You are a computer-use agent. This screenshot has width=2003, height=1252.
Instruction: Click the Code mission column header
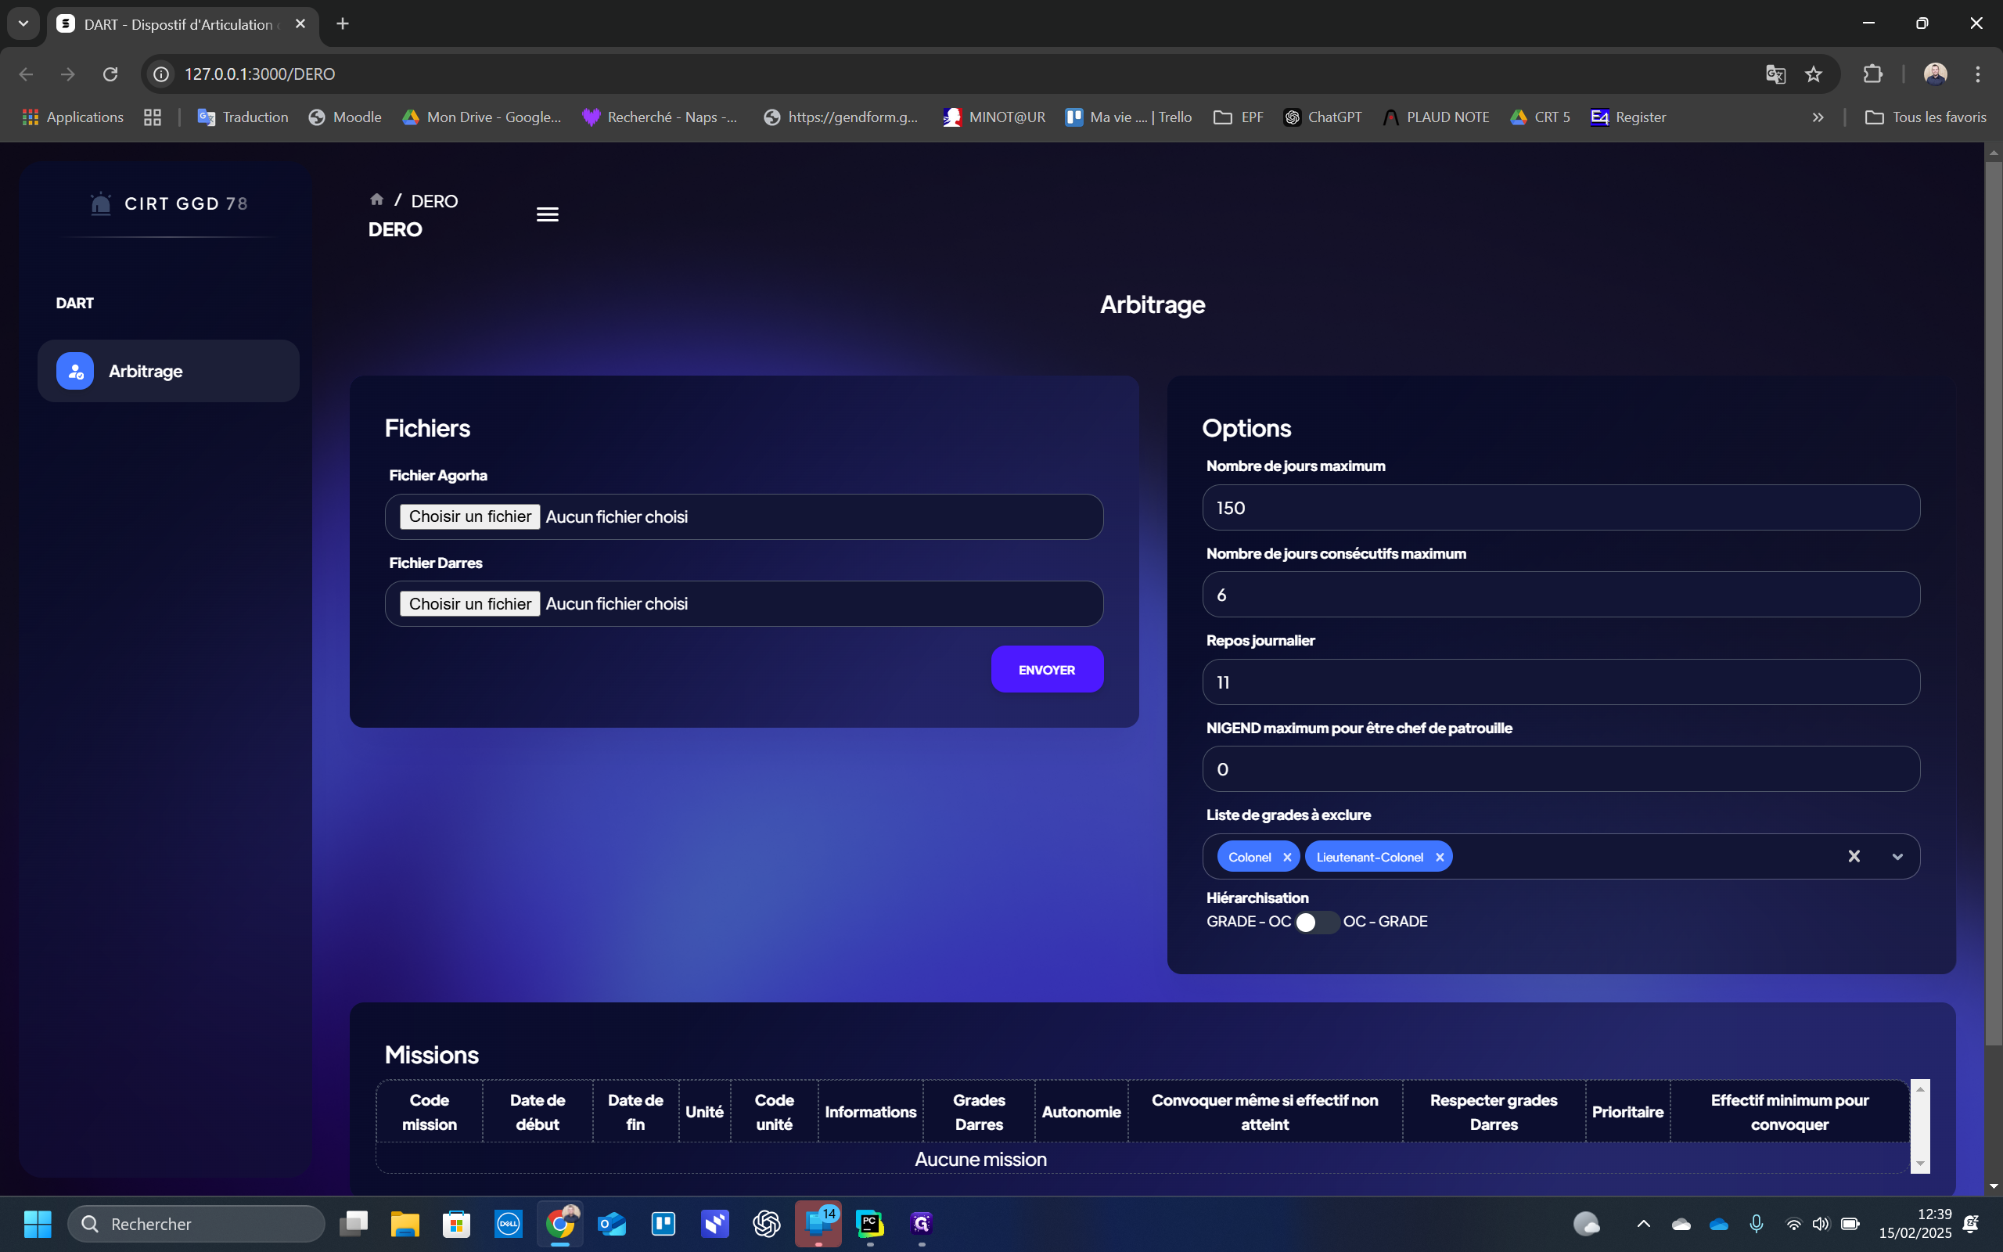(x=430, y=1112)
